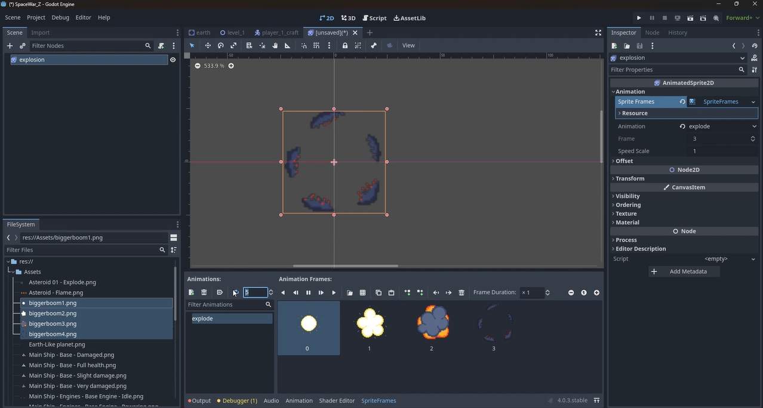Add frames from sprite sheet grid icon
The image size is (763, 408).
pos(362,292)
